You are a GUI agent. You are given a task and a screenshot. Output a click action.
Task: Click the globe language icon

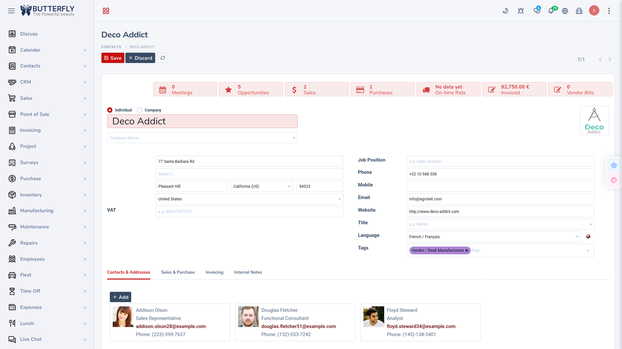coord(565,11)
